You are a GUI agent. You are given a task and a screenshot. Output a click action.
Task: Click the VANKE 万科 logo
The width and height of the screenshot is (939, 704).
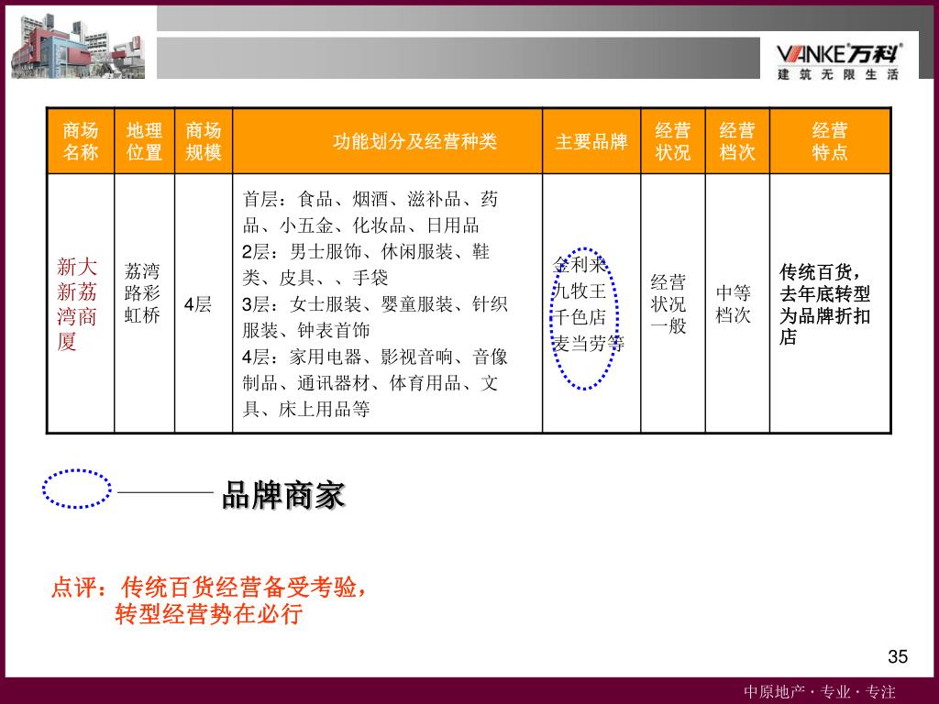coord(839,54)
